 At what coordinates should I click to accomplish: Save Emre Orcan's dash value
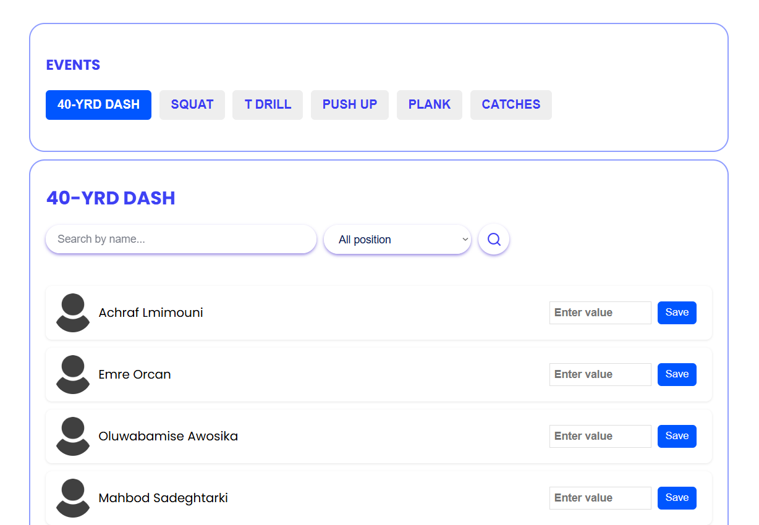coord(676,374)
